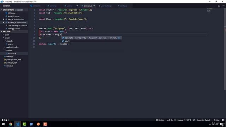
Task: Click the line 7 number in gutter
Action: [x=35, y=28]
